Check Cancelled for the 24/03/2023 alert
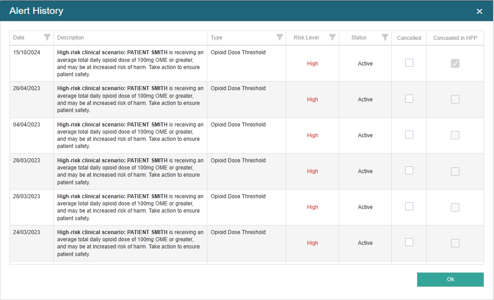Screen dimensions: 494x300 409,242
